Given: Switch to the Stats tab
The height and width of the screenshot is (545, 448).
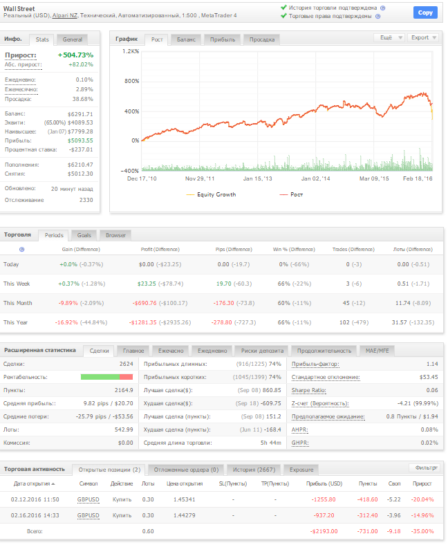Looking at the screenshot, I should pos(42,39).
